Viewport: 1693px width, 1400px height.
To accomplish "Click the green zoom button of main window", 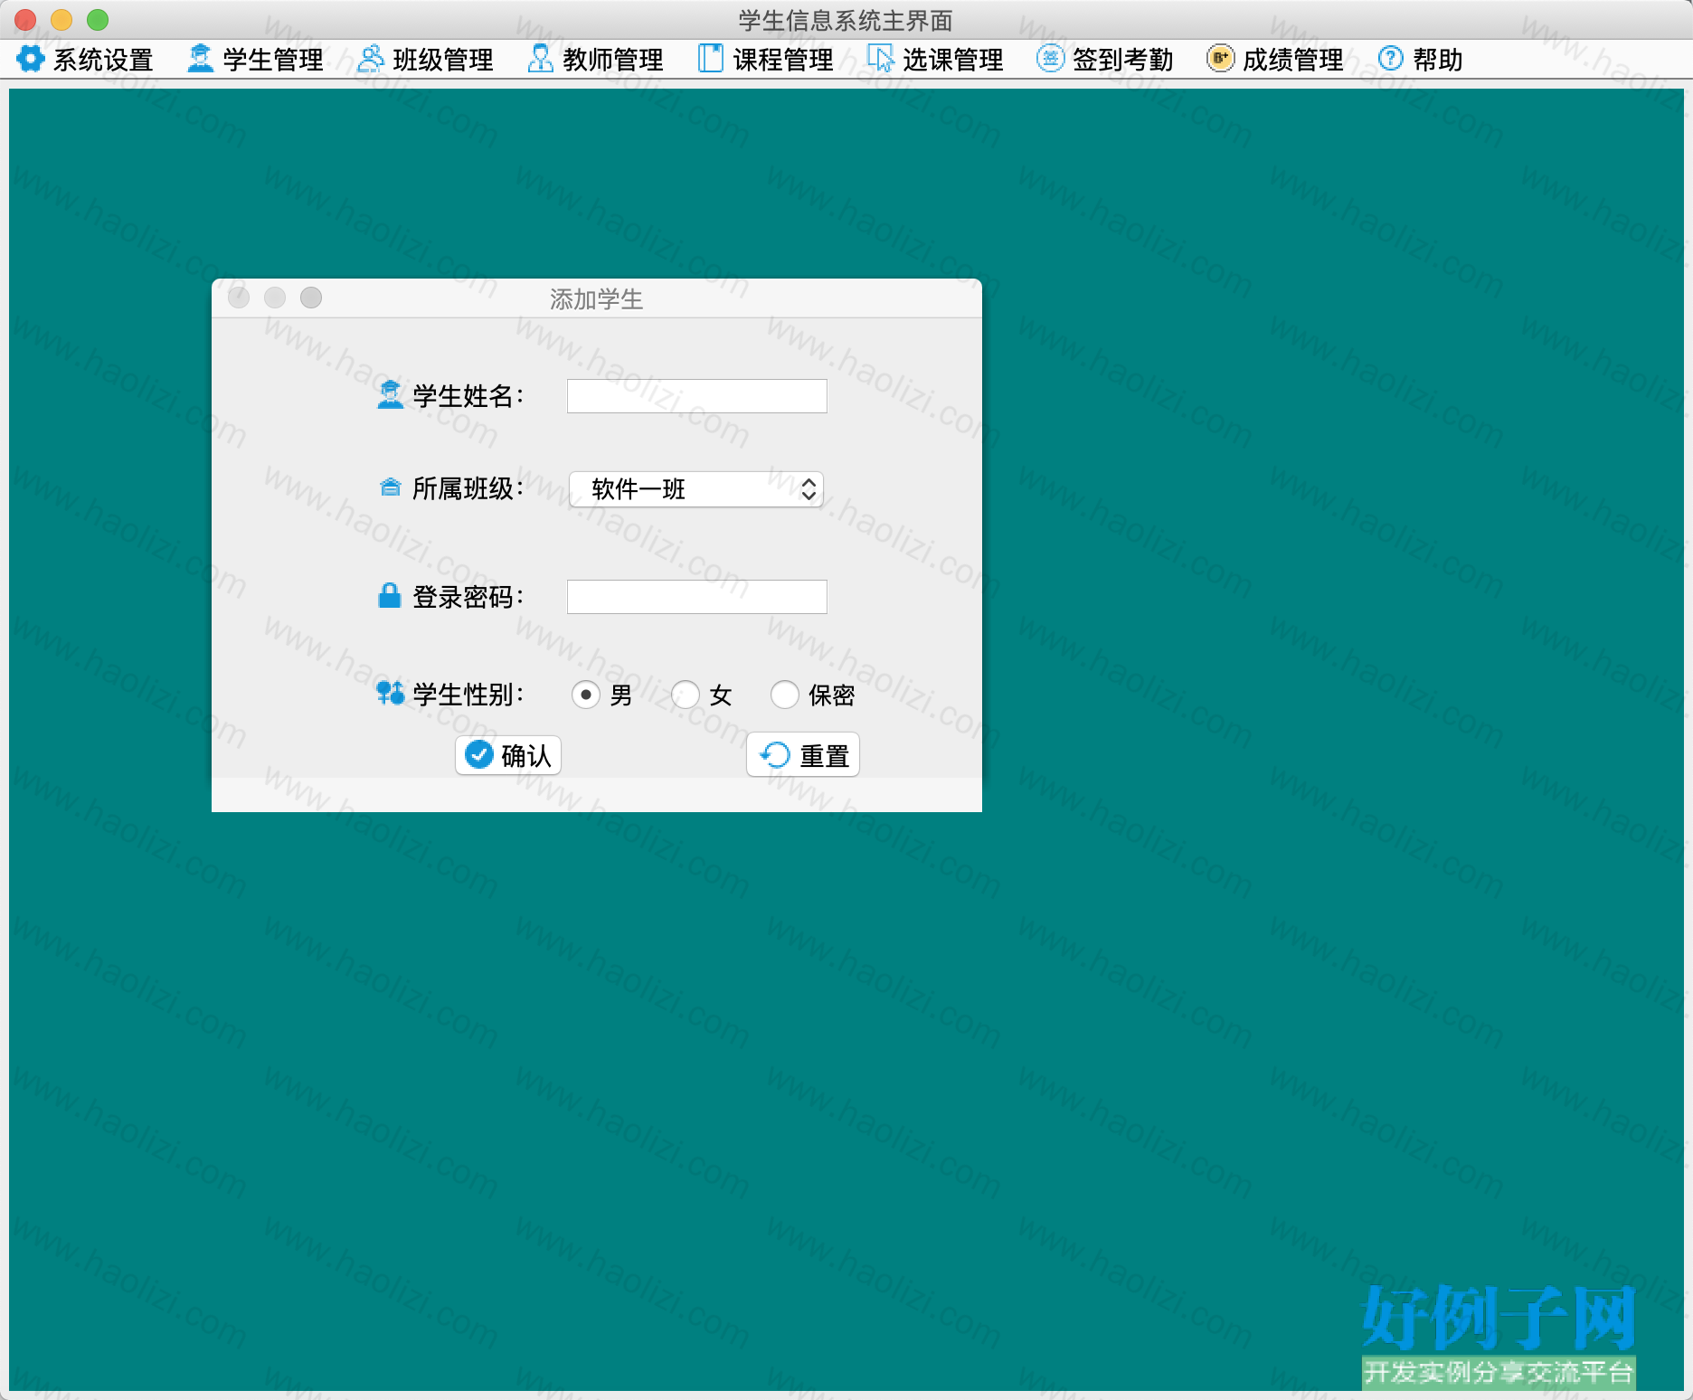I will click(x=98, y=19).
